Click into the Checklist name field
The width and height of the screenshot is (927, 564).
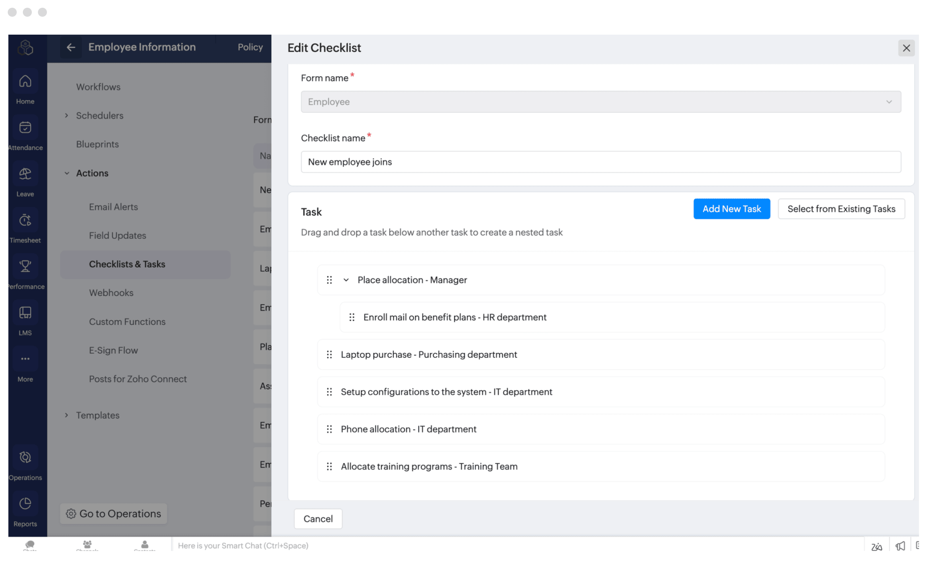601,162
